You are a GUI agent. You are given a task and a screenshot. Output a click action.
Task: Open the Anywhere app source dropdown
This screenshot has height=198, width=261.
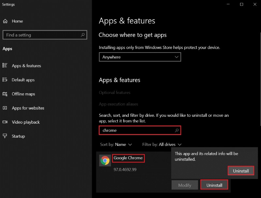pos(140,57)
